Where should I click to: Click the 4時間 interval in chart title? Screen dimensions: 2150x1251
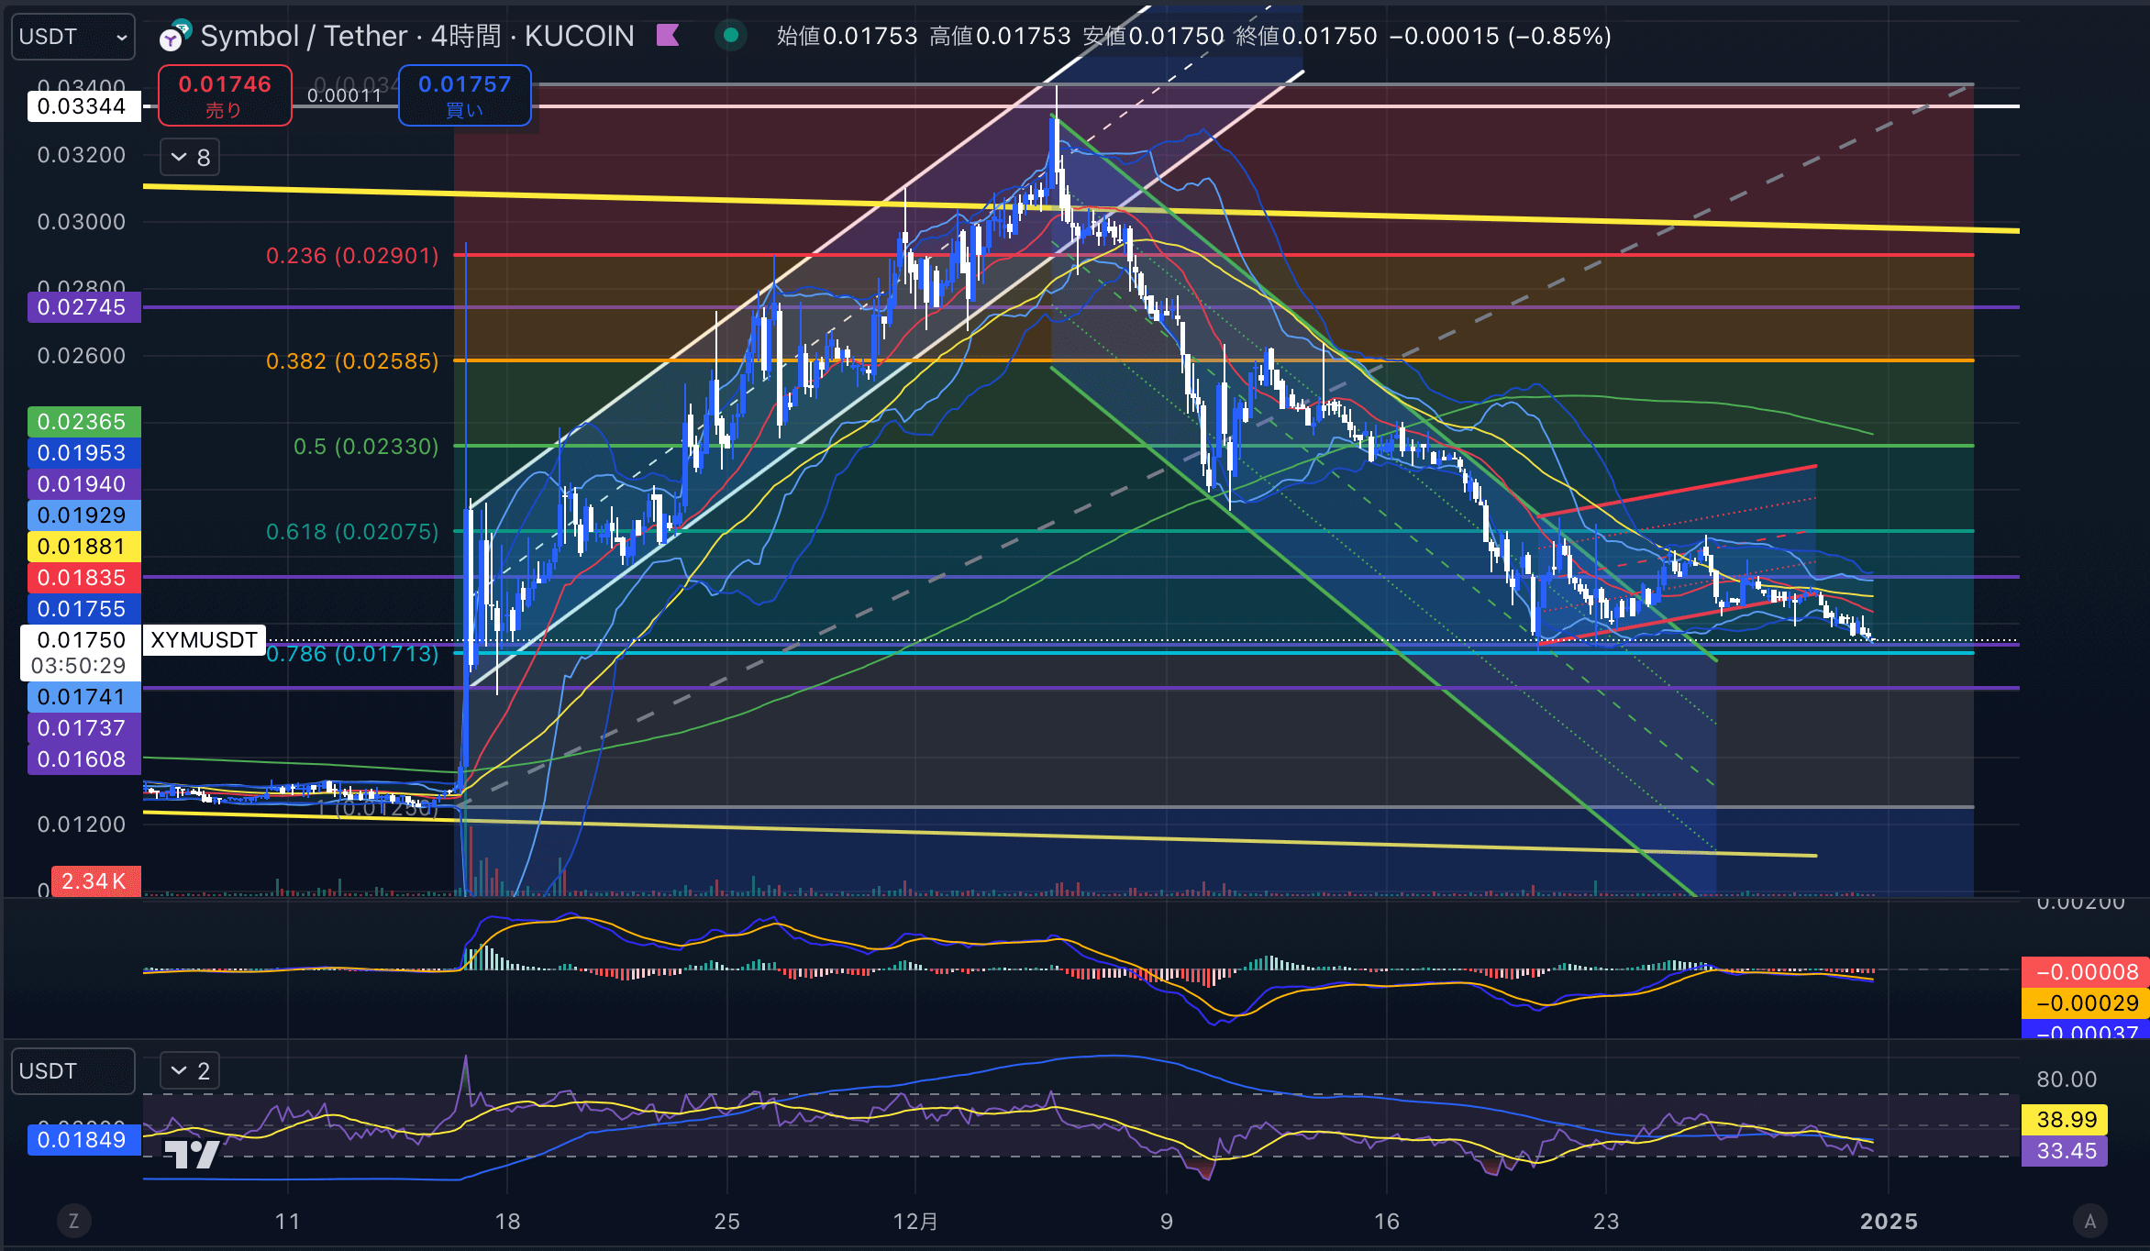466,36
